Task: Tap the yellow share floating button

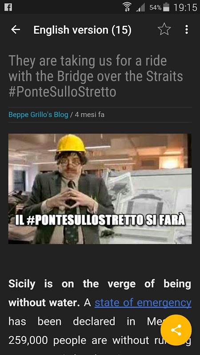Action: (176, 330)
